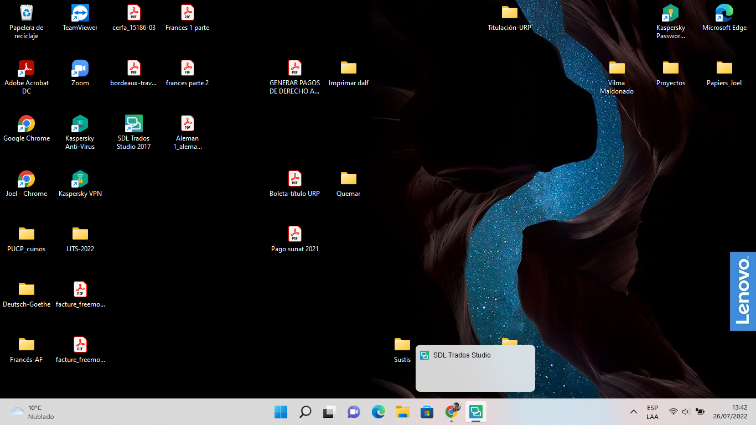Open Adobe Acrobat DC
The width and height of the screenshot is (756, 425).
pyautogui.click(x=26, y=68)
